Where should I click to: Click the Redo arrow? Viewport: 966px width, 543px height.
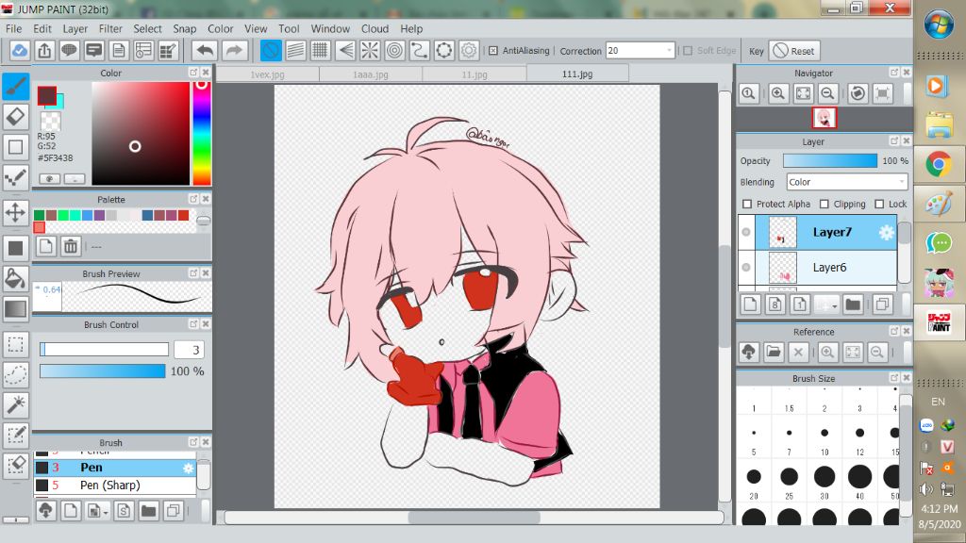(235, 51)
